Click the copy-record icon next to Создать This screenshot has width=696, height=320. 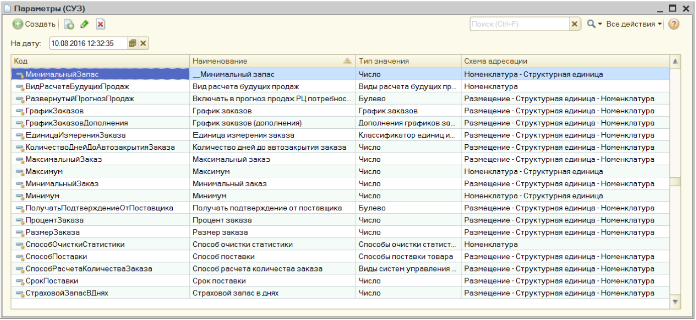click(x=69, y=24)
